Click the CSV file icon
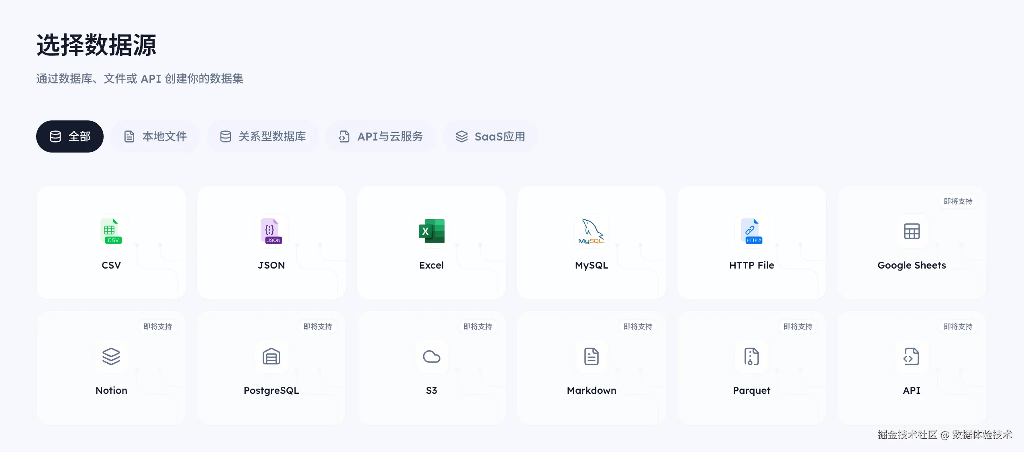1024x452 pixels. pos(111,231)
